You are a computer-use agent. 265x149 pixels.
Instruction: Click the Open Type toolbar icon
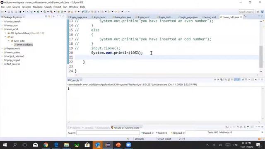[69, 12]
